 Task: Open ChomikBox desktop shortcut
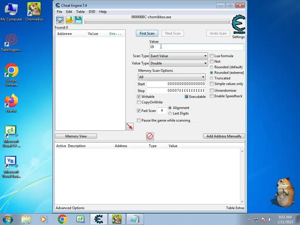coord(34,12)
